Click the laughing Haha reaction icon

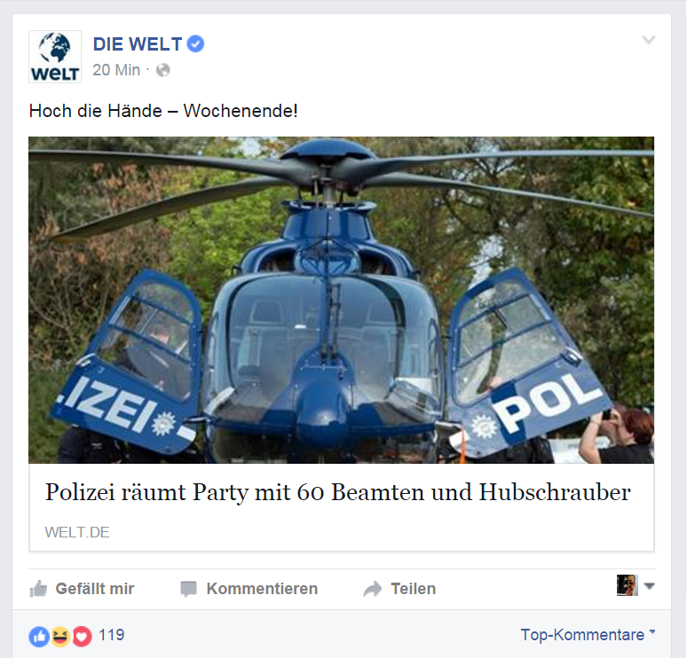click(60, 637)
